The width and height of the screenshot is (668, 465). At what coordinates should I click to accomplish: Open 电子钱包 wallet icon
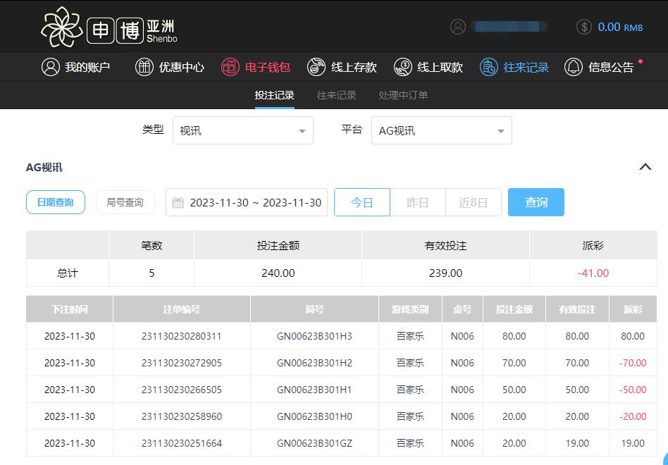tap(230, 67)
